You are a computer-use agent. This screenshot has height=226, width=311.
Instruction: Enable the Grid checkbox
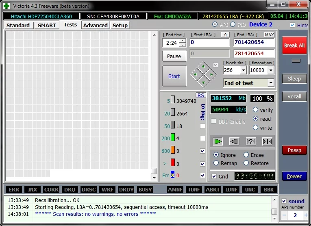click(x=214, y=176)
